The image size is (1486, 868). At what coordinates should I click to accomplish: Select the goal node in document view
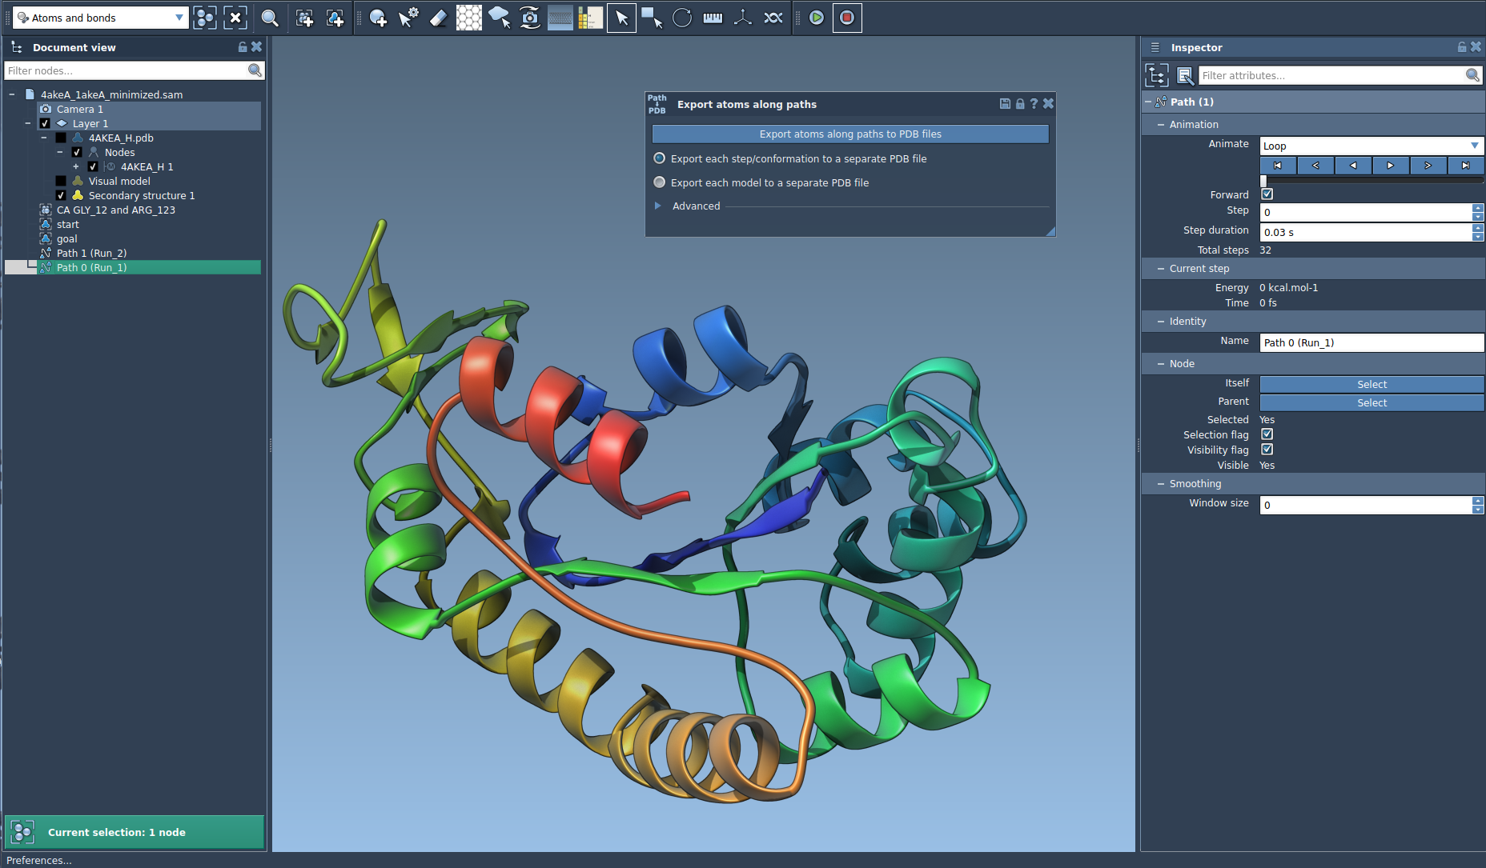coord(67,239)
